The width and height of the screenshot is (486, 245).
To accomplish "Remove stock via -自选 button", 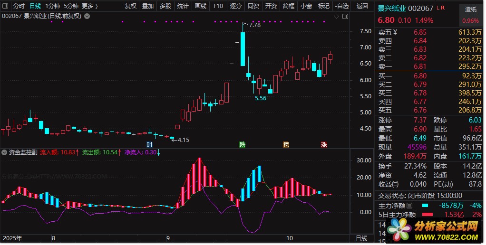I will coord(341,6).
